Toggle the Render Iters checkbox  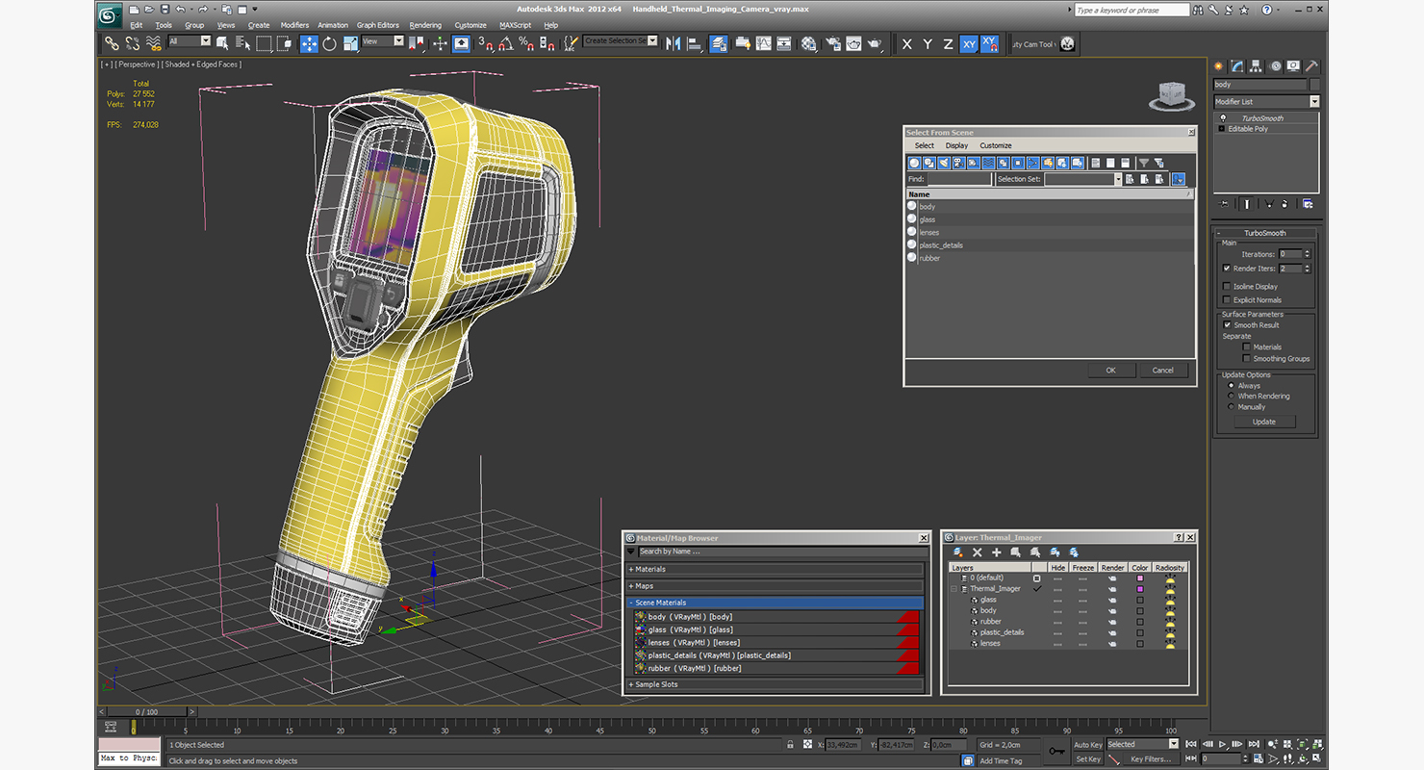click(x=1226, y=269)
